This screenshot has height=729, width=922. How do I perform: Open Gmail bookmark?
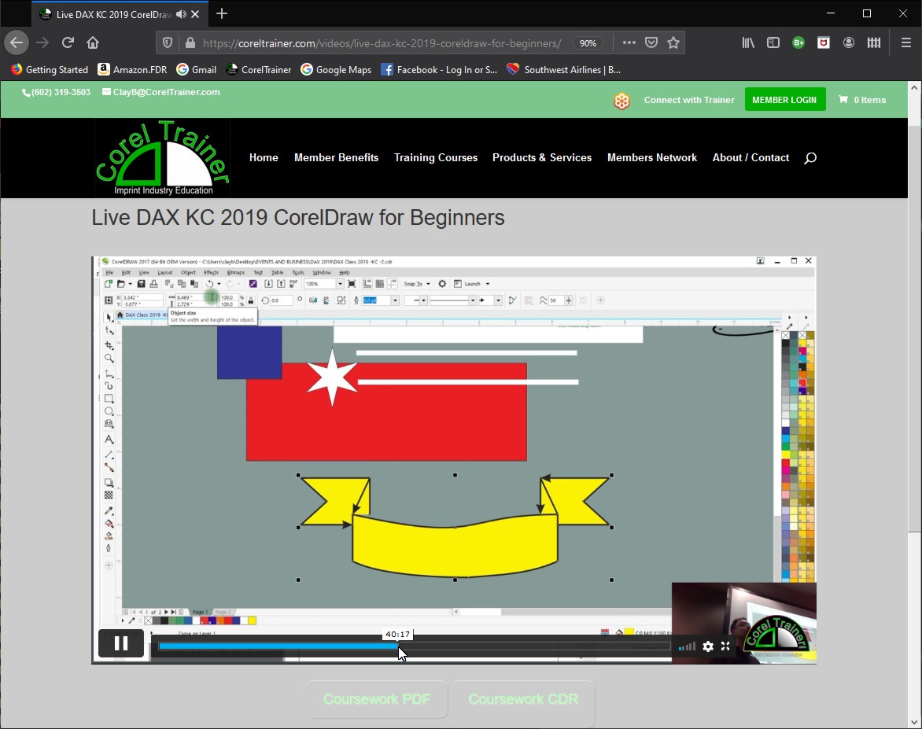click(x=197, y=69)
